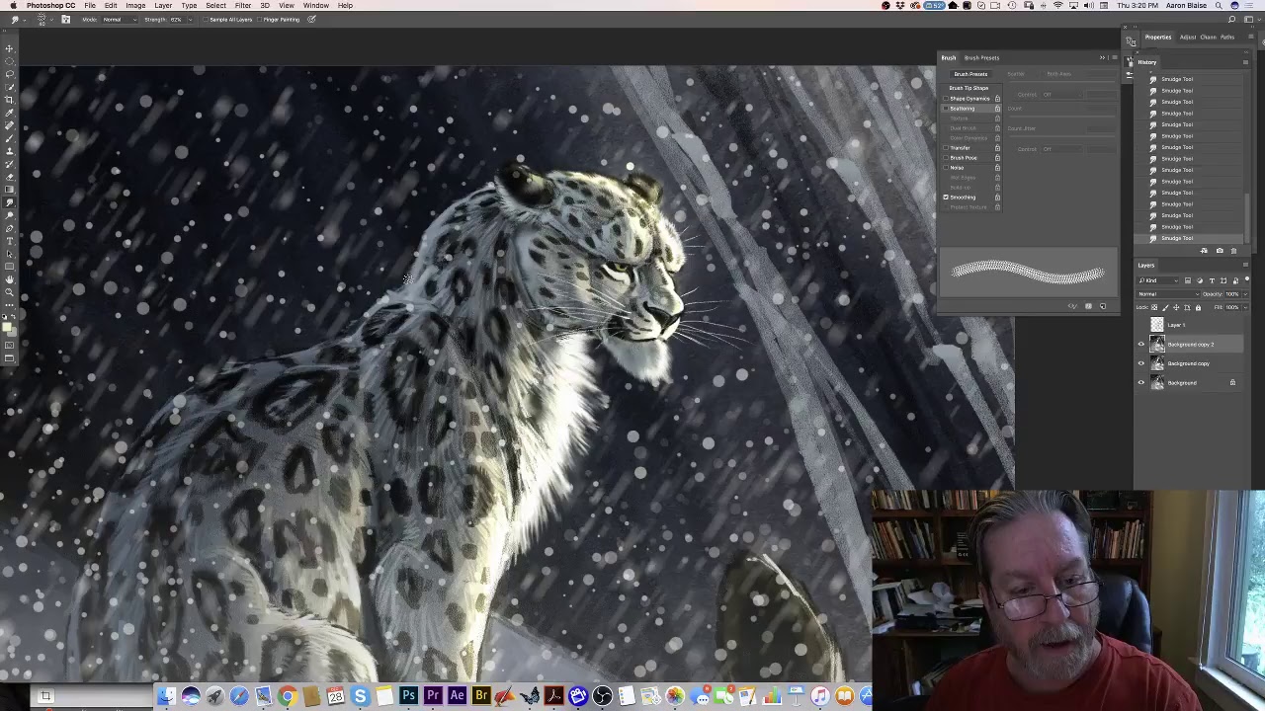This screenshot has height=711, width=1265.
Task: Open the brush preset picker dropdown
Action: tap(51, 20)
